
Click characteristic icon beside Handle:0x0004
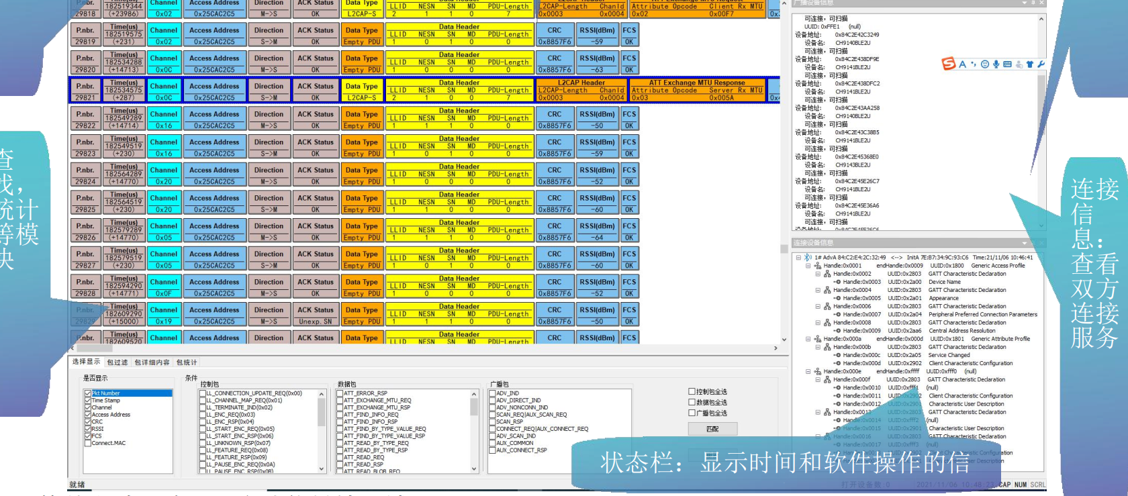pos(827,290)
